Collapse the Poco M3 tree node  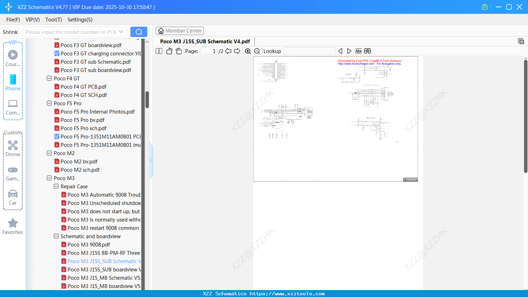[49, 178]
